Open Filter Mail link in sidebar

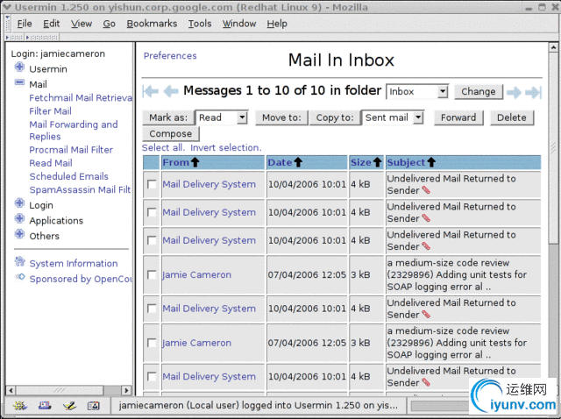(x=51, y=111)
